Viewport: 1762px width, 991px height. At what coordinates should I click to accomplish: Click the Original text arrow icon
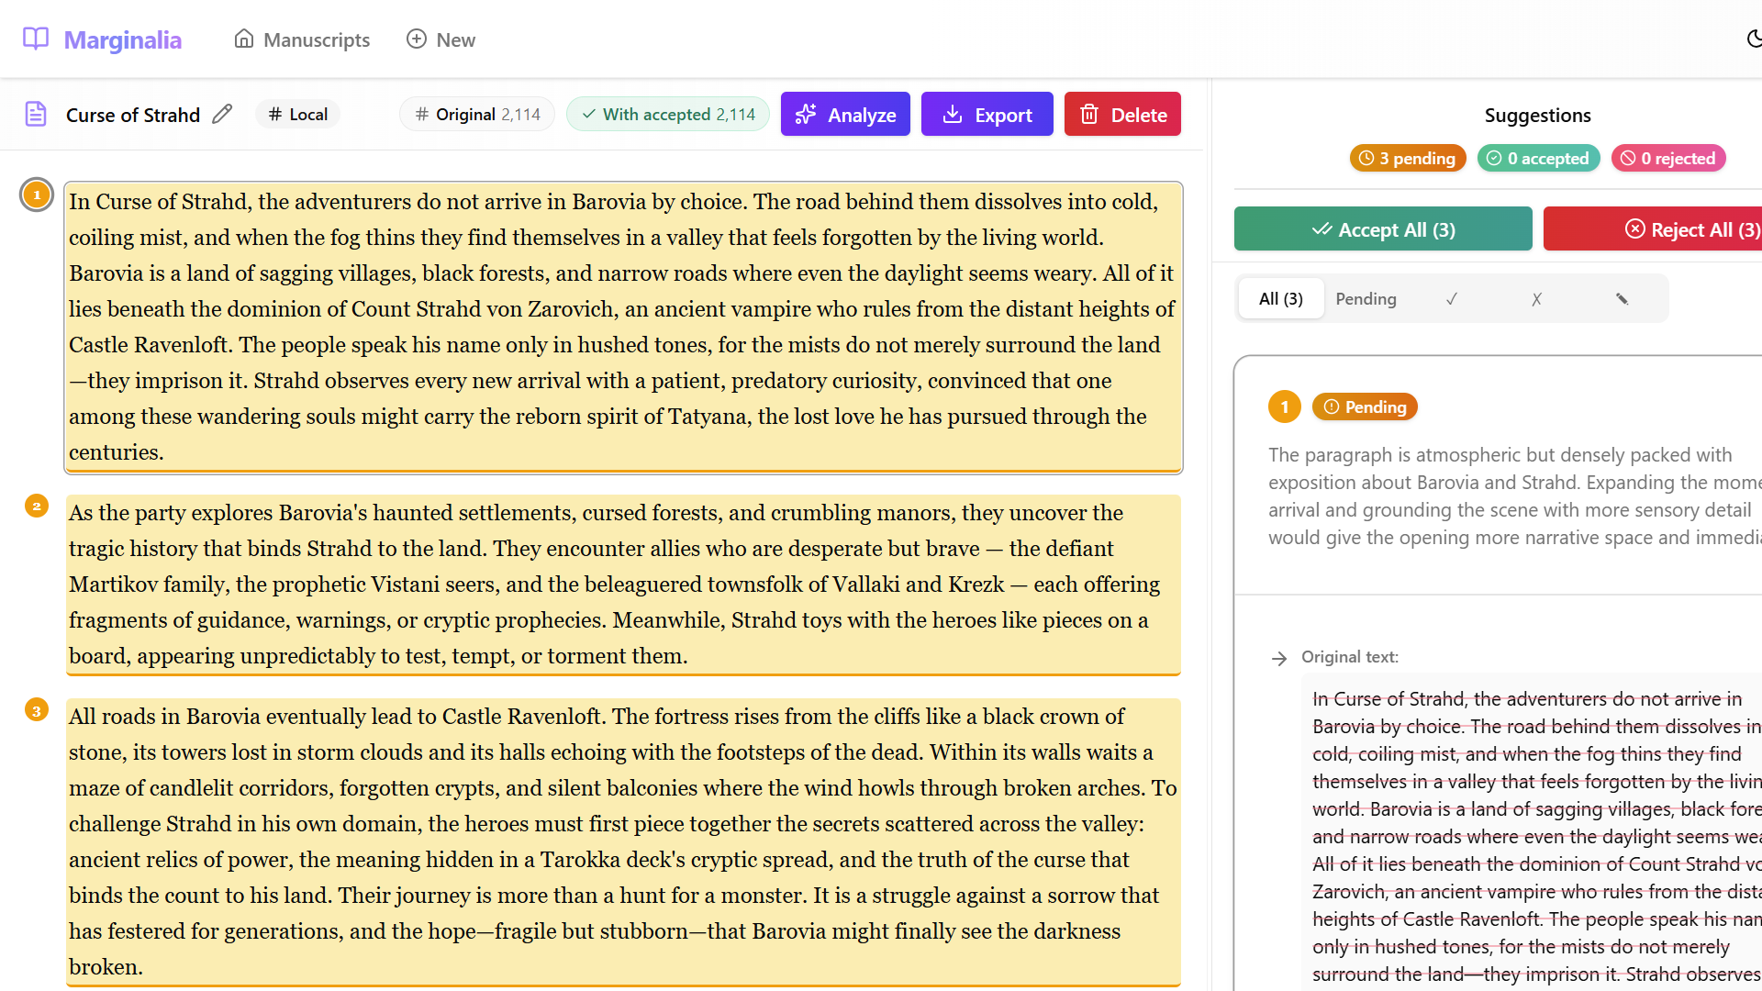pyautogui.click(x=1279, y=658)
